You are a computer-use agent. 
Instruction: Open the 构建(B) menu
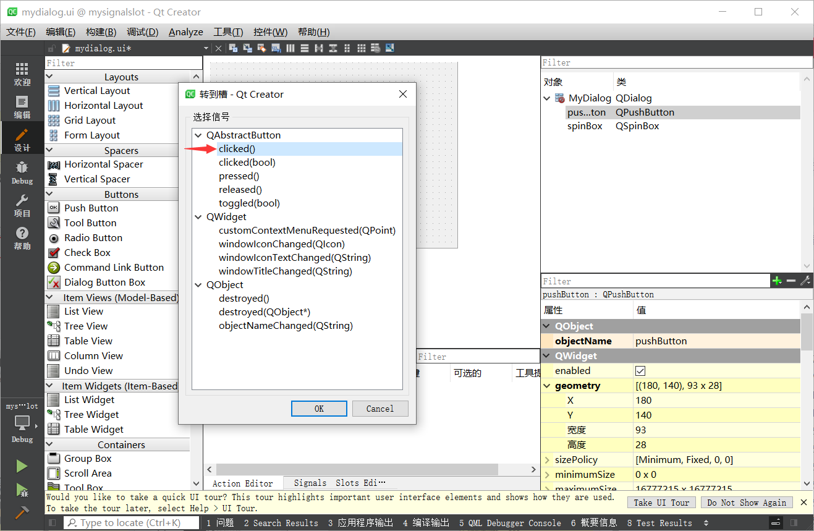coord(101,32)
